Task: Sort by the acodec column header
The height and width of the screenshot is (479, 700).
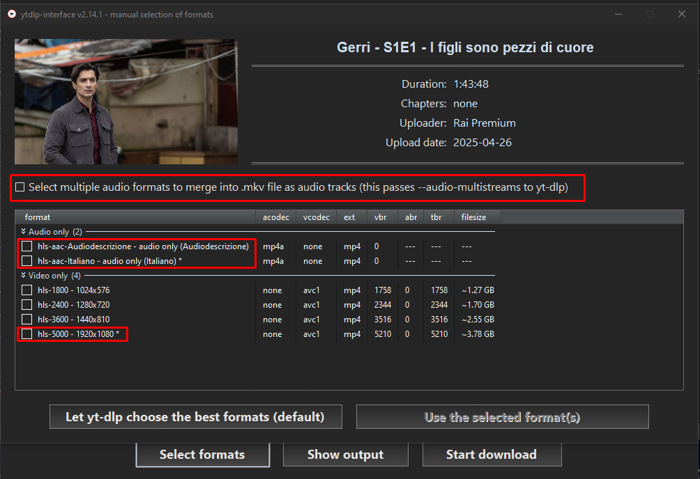Action: coord(276,217)
